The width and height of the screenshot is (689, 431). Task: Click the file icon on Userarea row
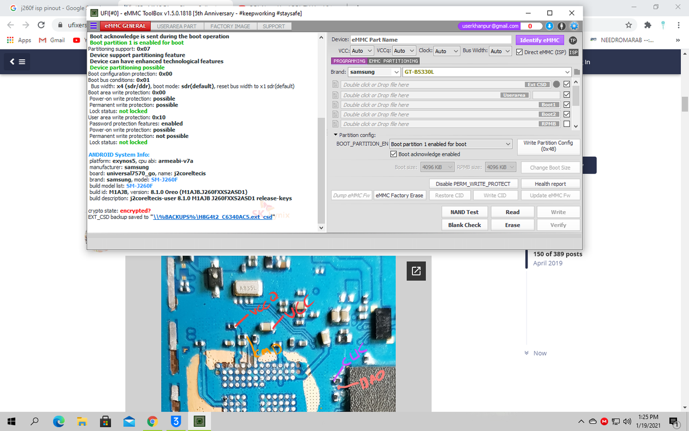pyautogui.click(x=335, y=95)
